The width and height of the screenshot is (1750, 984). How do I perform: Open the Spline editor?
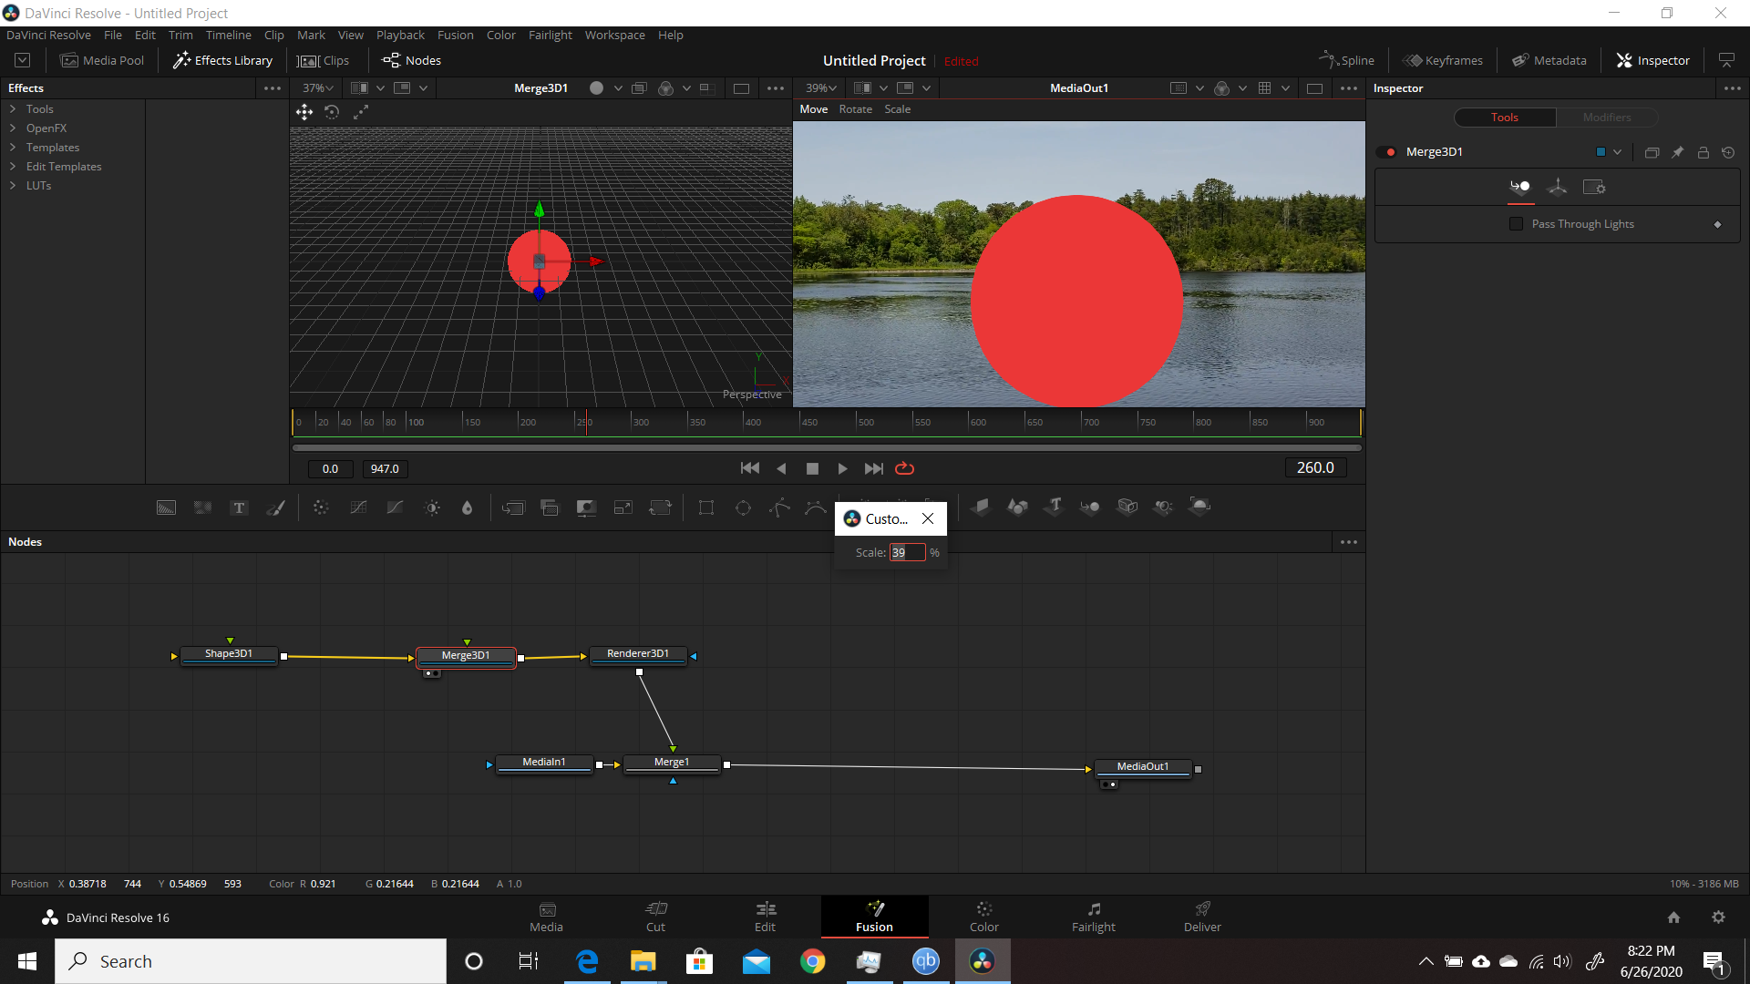coord(1346,60)
